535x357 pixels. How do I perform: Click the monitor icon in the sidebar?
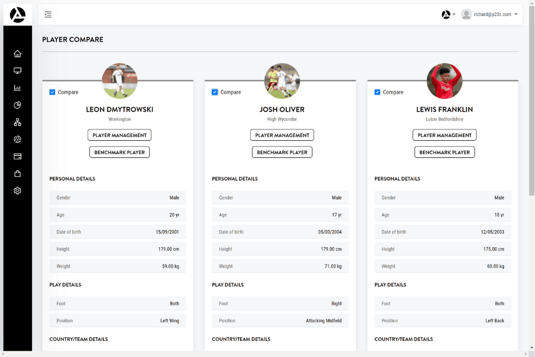(x=18, y=71)
